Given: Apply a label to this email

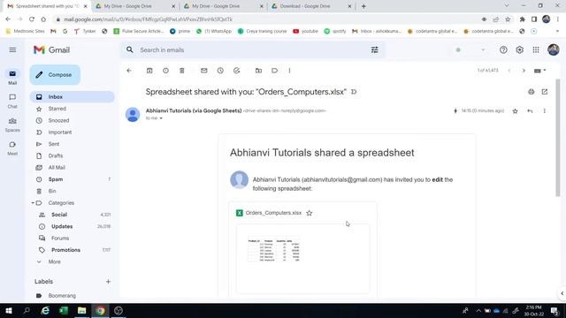Looking at the screenshot, I should [275, 71].
